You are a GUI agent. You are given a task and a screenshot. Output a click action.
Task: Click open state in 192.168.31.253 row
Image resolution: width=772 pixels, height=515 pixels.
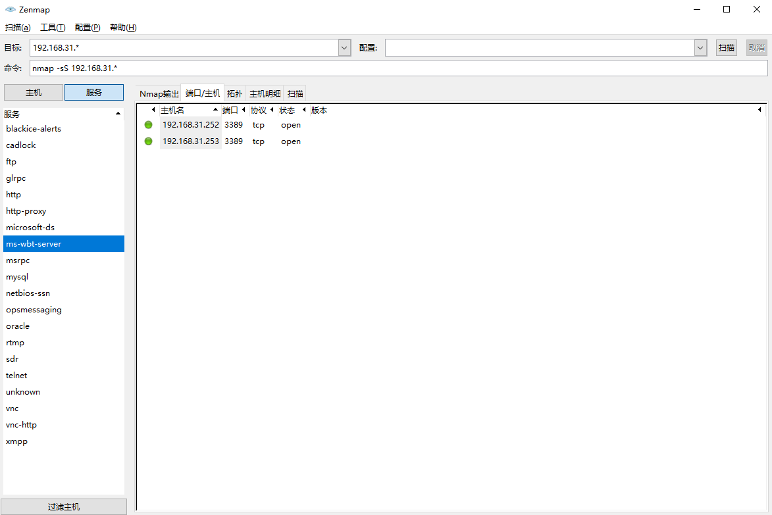click(291, 141)
